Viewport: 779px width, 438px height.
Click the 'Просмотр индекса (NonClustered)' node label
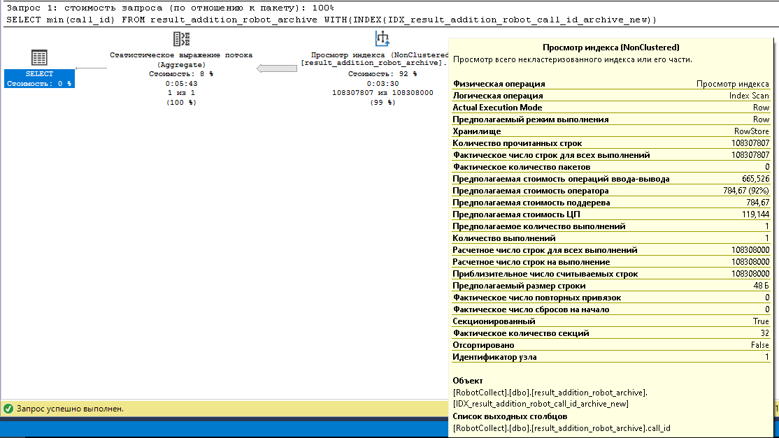click(379, 54)
